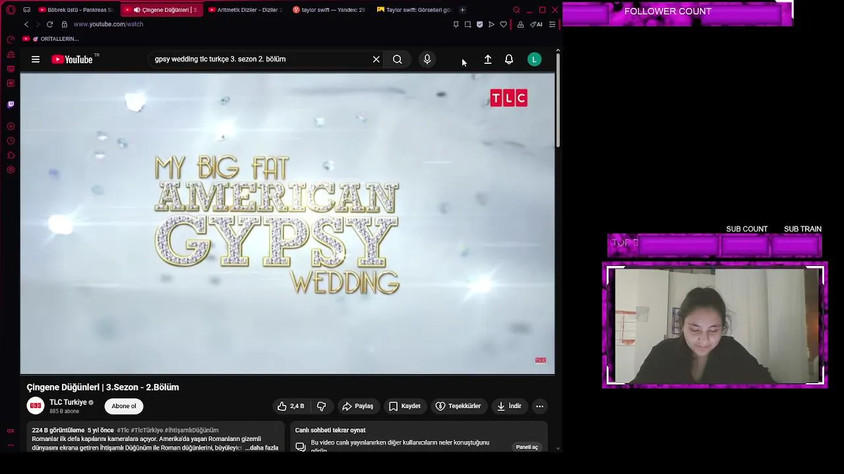The width and height of the screenshot is (844, 474).
Task: Click the video player to pause
Action: click(287, 224)
